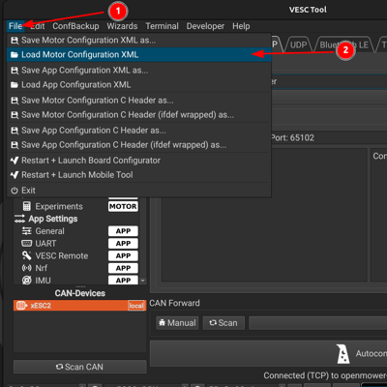Choose Load App Configuration XML
Viewport: 387px width, 387px height.
click(138, 85)
